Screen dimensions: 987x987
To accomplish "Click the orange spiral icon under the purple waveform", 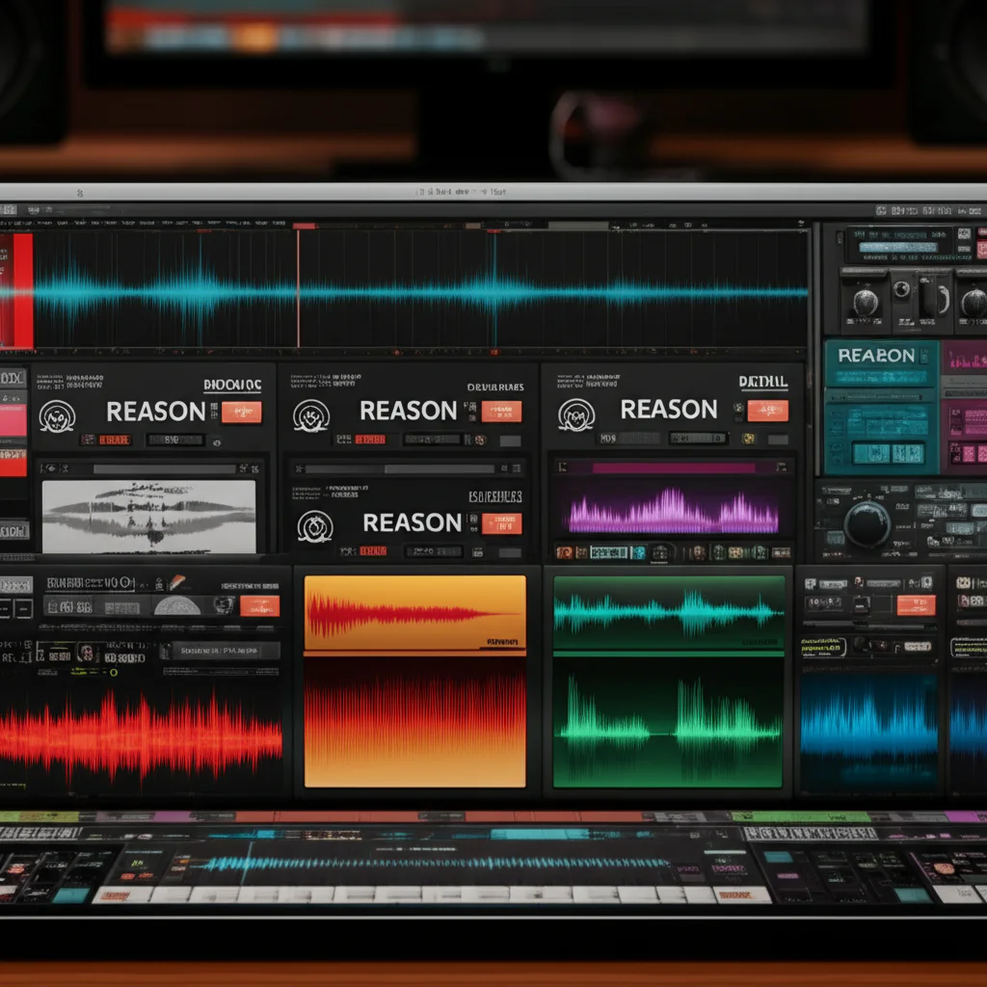I will click(x=564, y=552).
